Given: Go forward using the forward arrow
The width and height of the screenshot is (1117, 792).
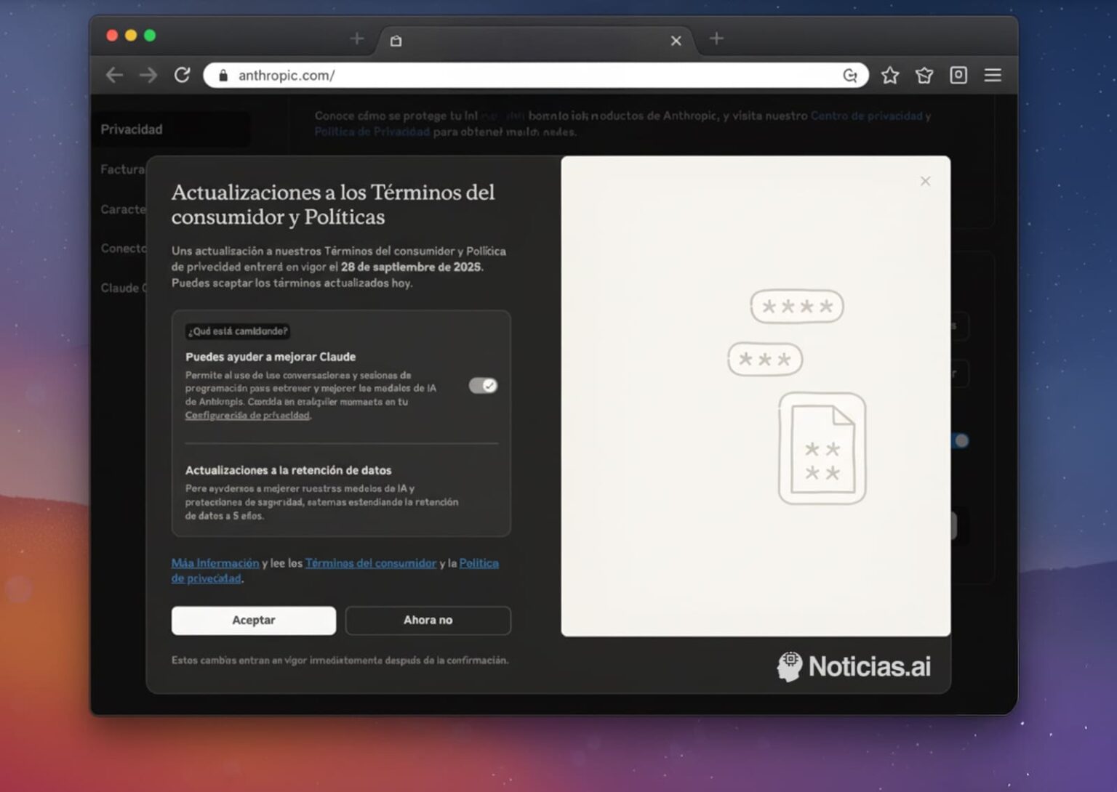Looking at the screenshot, I should pyautogui.click(x=148, y=75).
